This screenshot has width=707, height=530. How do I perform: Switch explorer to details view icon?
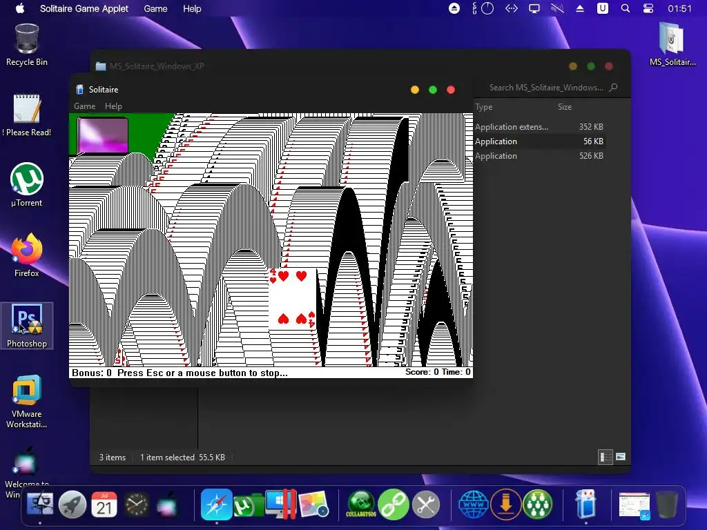[605, 457]
